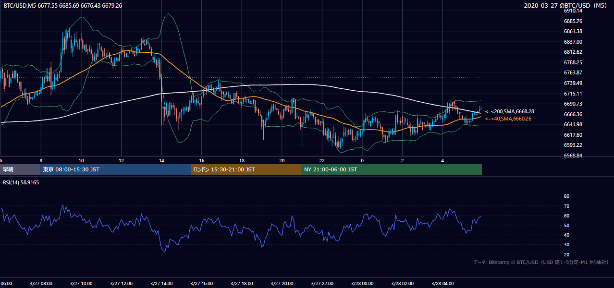Click price axis value 6715.11
The image size is (614, 288).
point(573,94)
